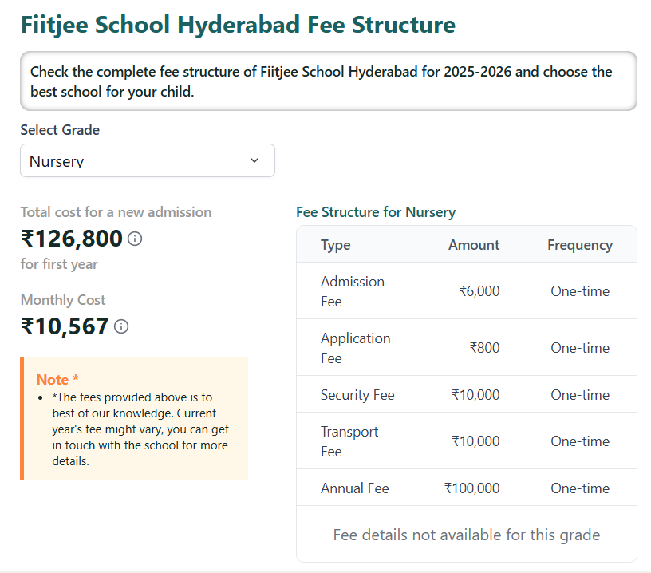Click the ₹10,567 monthly cost figure

click(x=63, y=326)
